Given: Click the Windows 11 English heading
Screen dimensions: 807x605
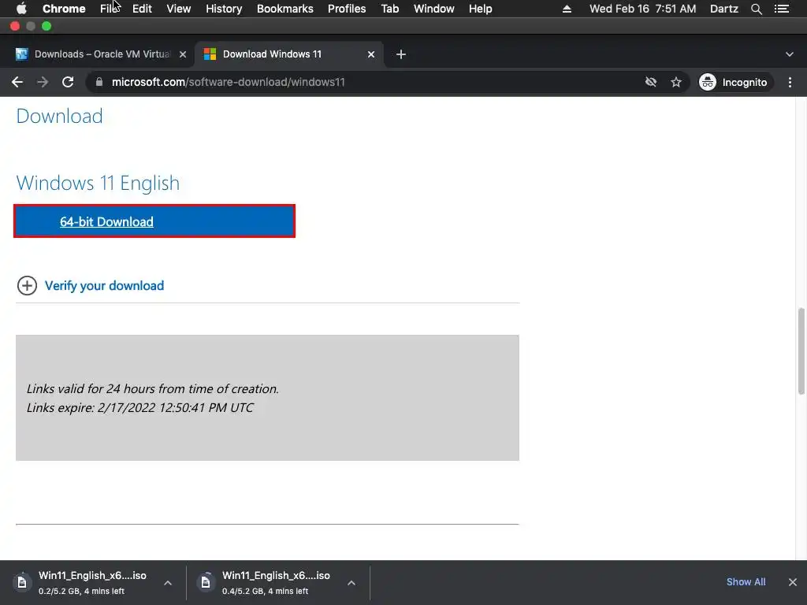Looking at the screenshot, I should point(98,183).
